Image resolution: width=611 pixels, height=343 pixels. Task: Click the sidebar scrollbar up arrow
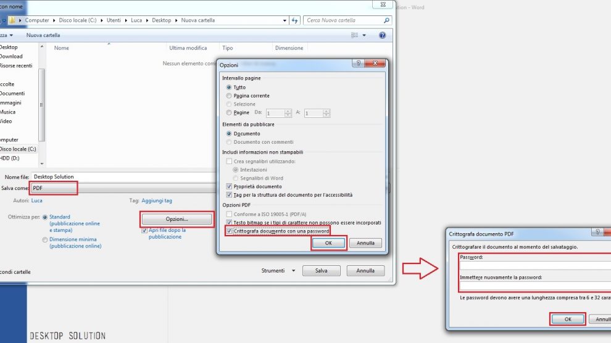42,47
